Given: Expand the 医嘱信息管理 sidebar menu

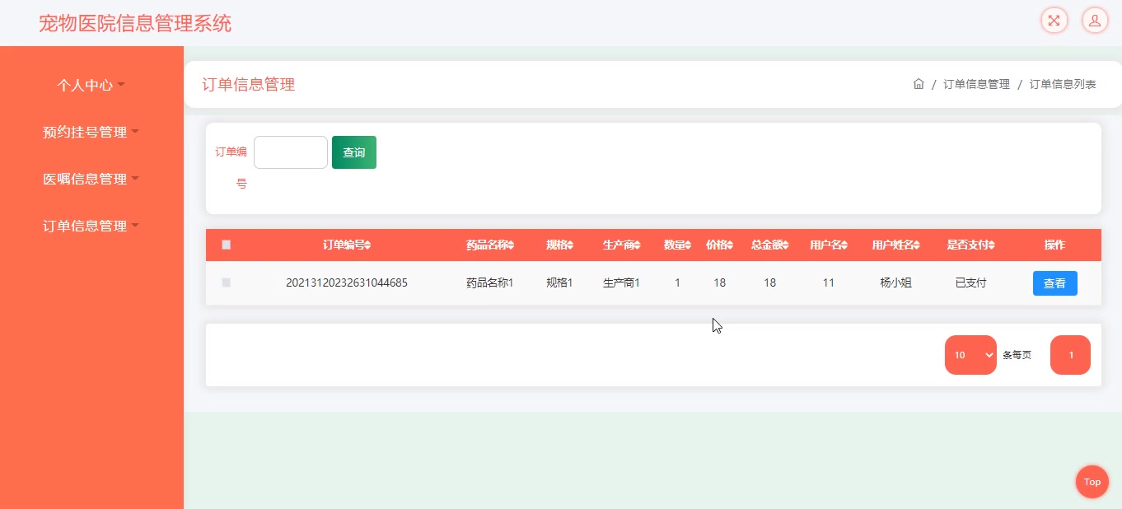Looking at the screenshot, I should point(91,179).
